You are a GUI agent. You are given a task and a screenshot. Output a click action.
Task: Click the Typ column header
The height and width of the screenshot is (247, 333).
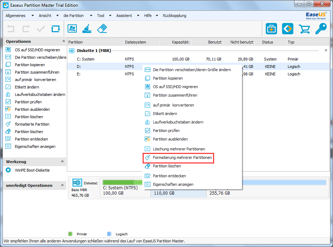pos(307,42)
